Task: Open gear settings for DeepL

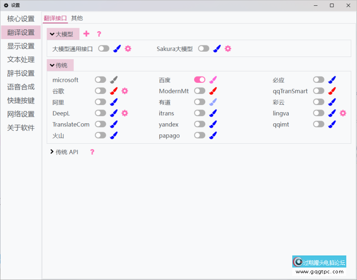Action: click(125, 113)
